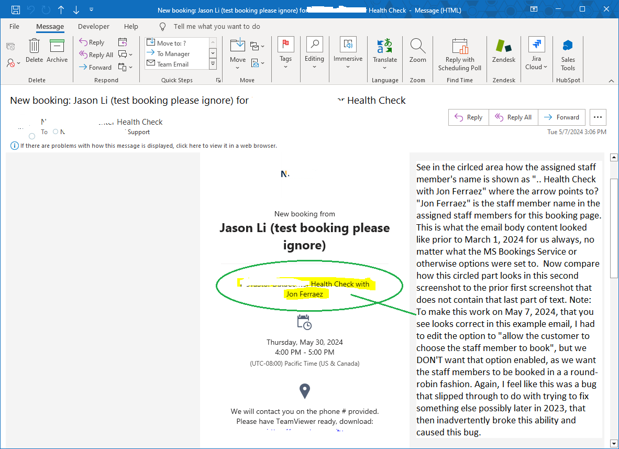The width and height of the screenshot is (619, 449).
Task: Click the presence circle beside the To recipient
Action: (56, 132)
